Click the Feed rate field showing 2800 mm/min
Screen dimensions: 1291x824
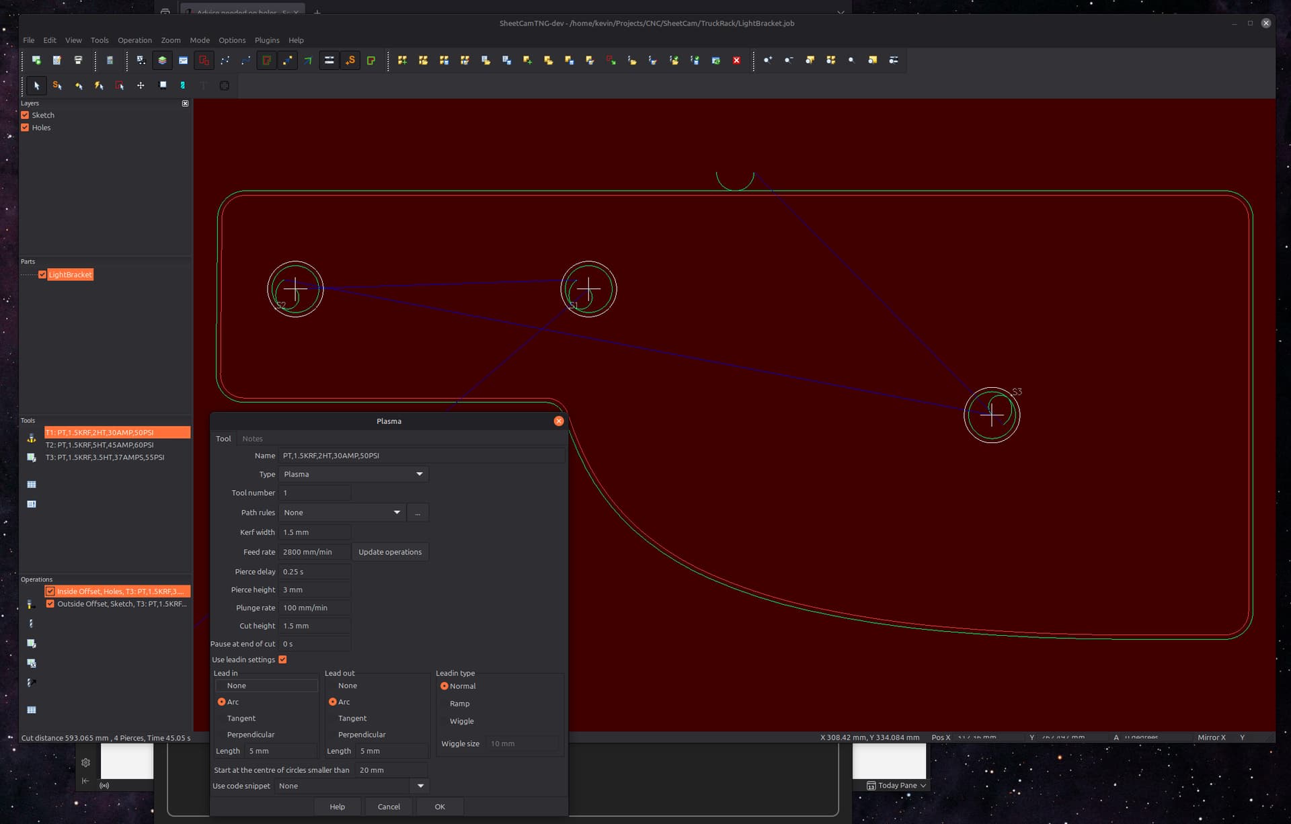[x=315, y=552]
